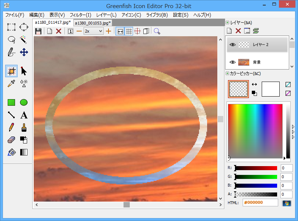
Task: Switch to the a1380_001053.jpg tab
Action: point(92,23)
